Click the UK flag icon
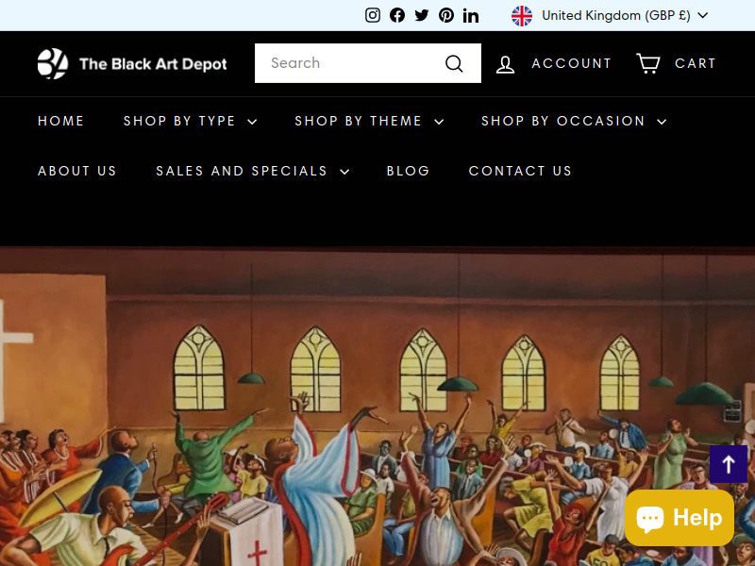Screen dimensions: 755x566 tap(522, 16)
